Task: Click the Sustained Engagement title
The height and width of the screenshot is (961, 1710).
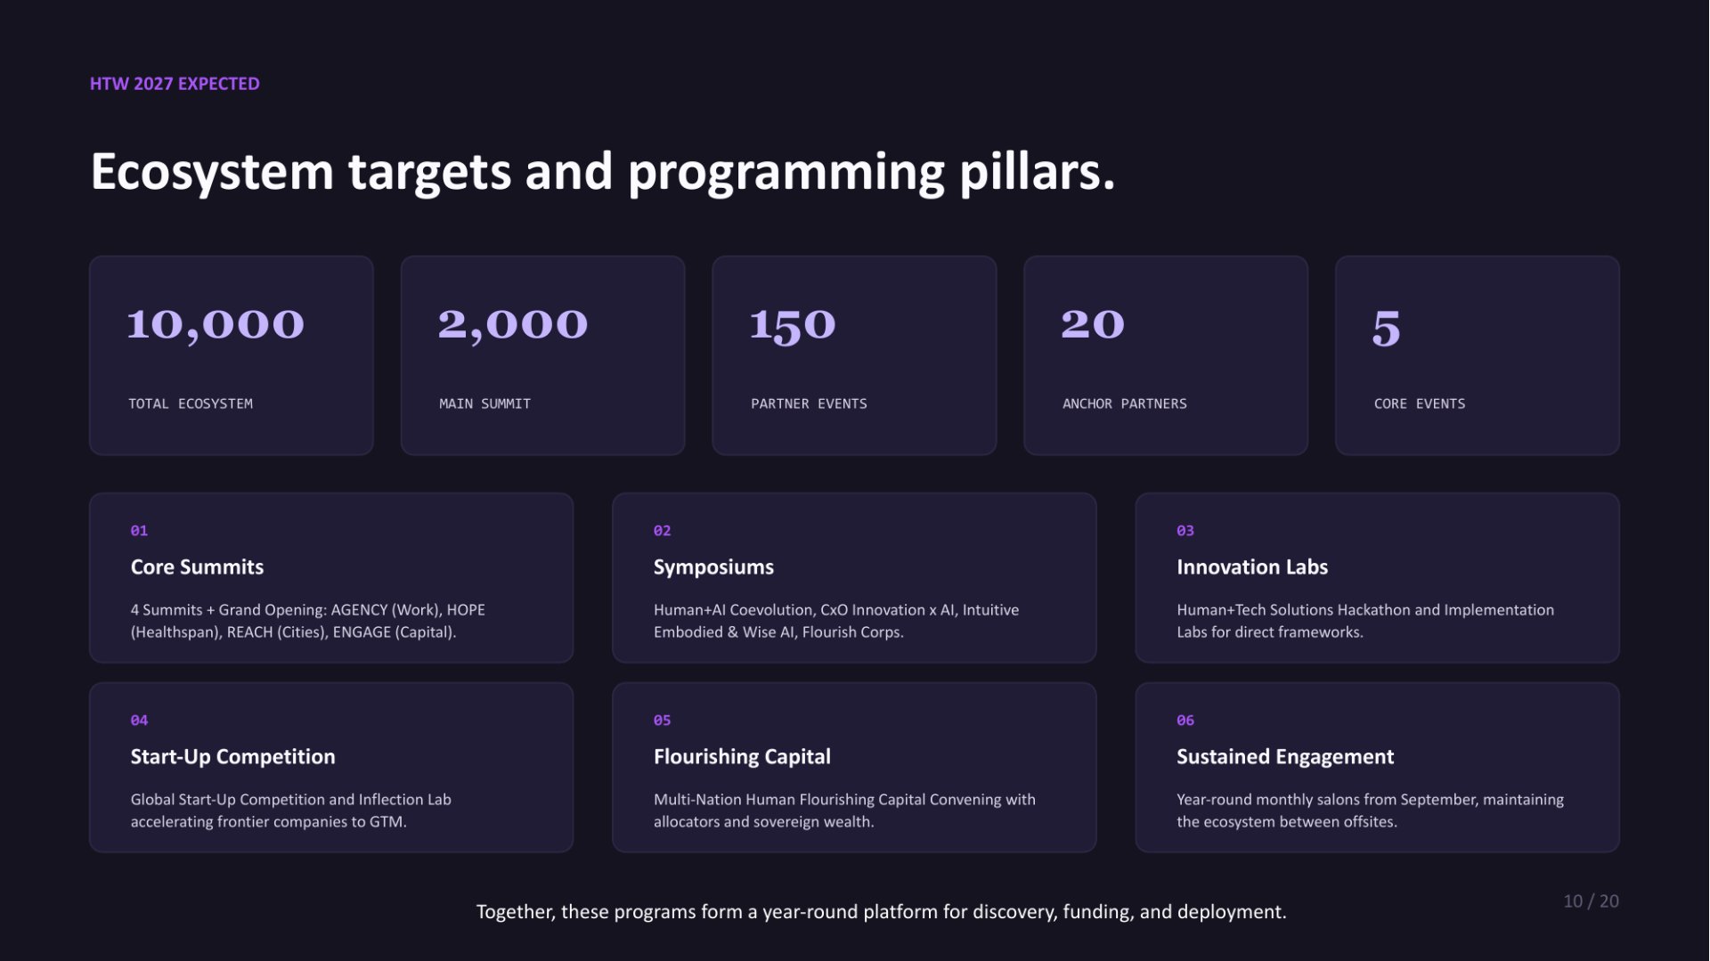Action: [1285, 757]
